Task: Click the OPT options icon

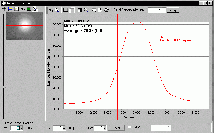Action: point(51,10)
